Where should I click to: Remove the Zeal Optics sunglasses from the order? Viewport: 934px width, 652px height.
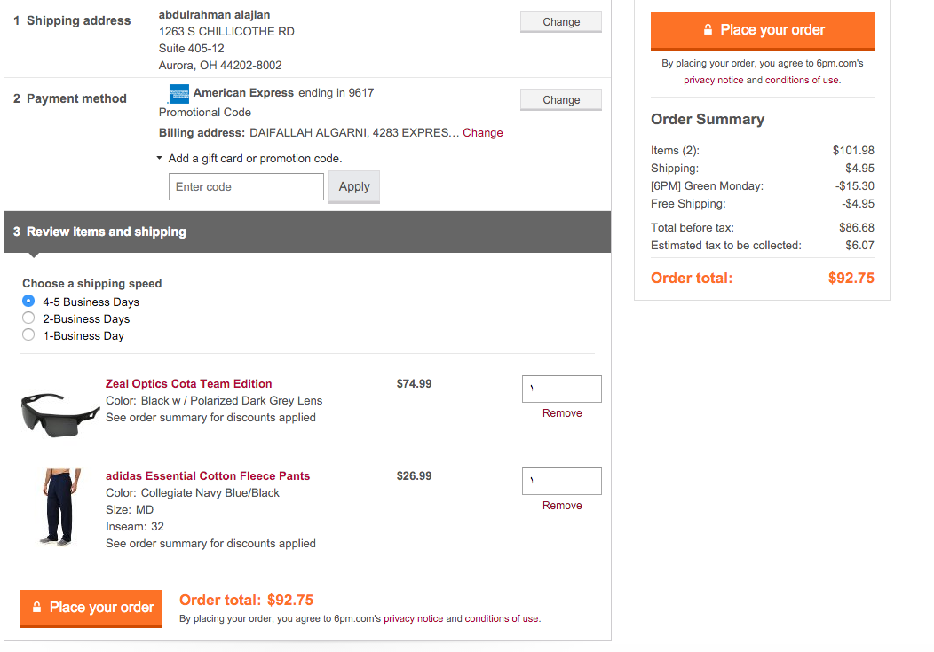(x=562, y=413)
